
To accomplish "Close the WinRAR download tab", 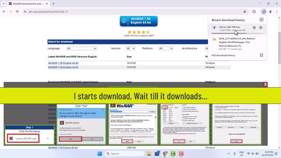I will point(47,4).
